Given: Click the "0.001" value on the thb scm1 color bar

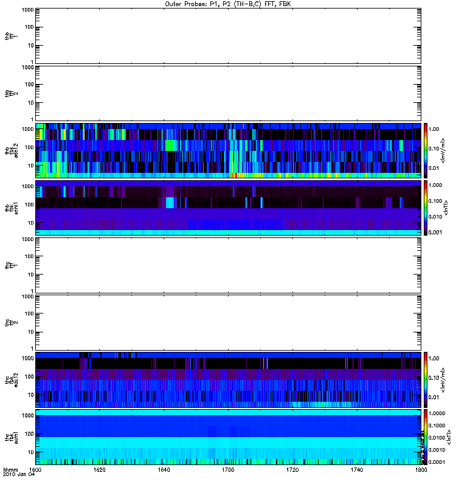Looking at the screenshot, I should pos(435,233).
